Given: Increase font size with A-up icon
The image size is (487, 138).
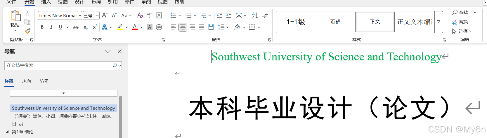Looking at the screenshot, I should [x=105, y=15].
